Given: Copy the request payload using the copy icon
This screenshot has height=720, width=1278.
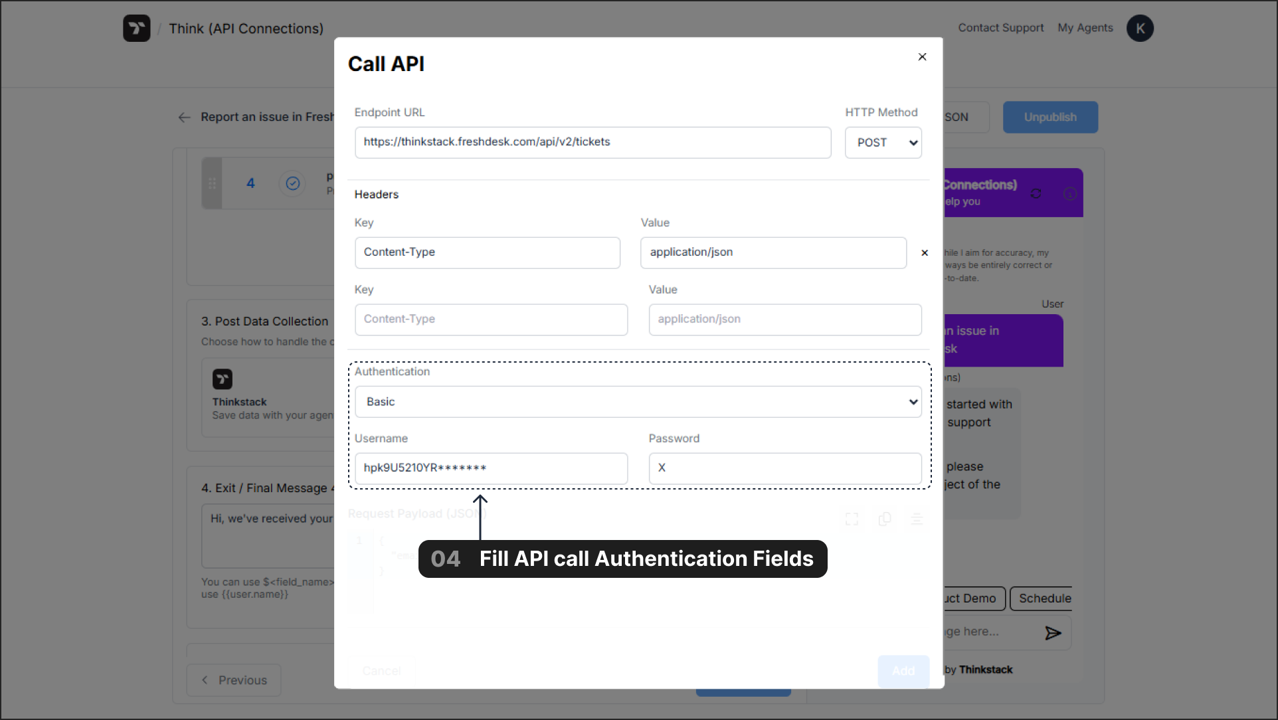Looking at the screenshot, I should click(885, 519).
